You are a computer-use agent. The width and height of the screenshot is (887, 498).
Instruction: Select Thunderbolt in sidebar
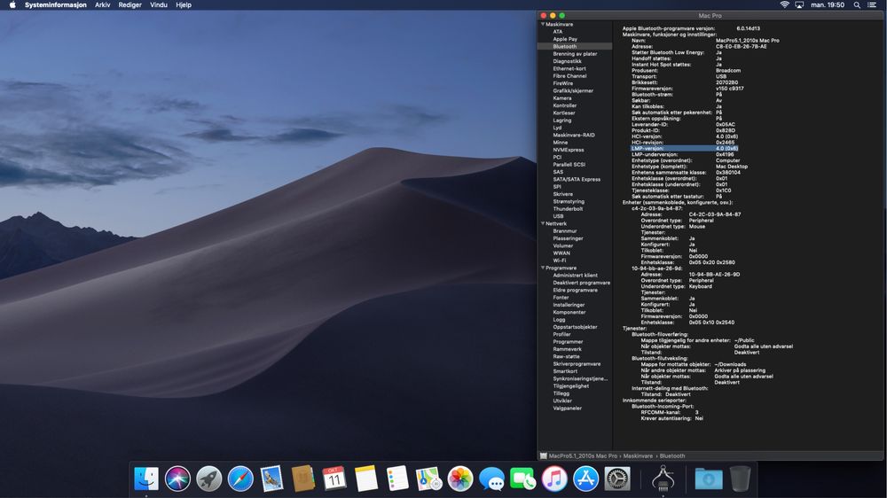click(x=568, y=208)
